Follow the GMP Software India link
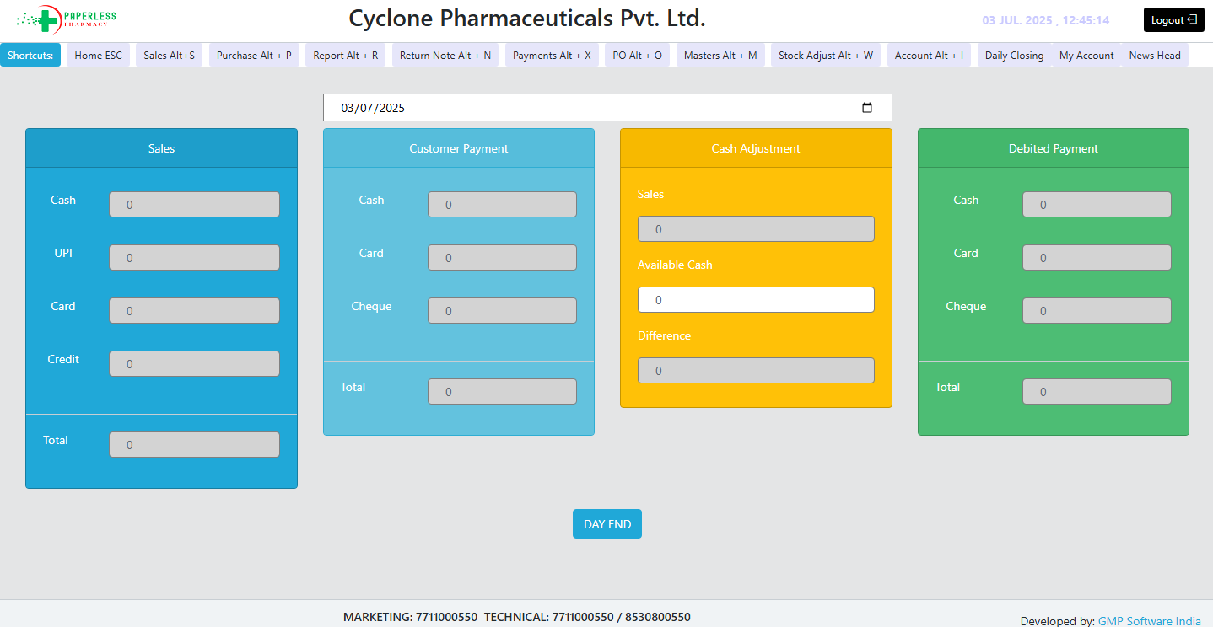 pos(1149,621)
